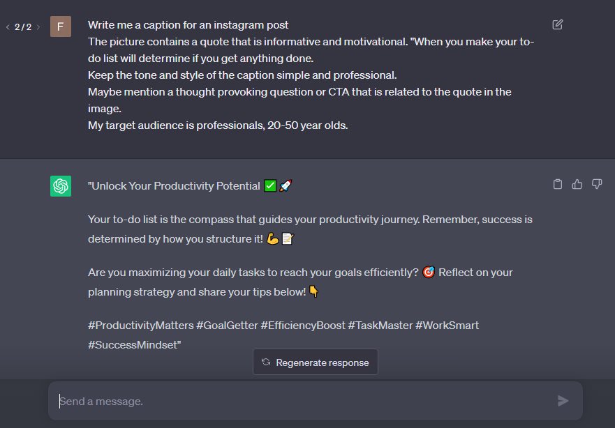Viewport: 615px width, 428px height.
Task: Click the green ChatGPT logo avatar
Action: click(61, 186)
